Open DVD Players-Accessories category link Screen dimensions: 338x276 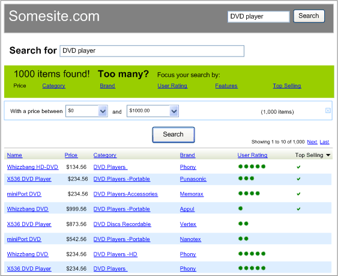tap(125, 194)
